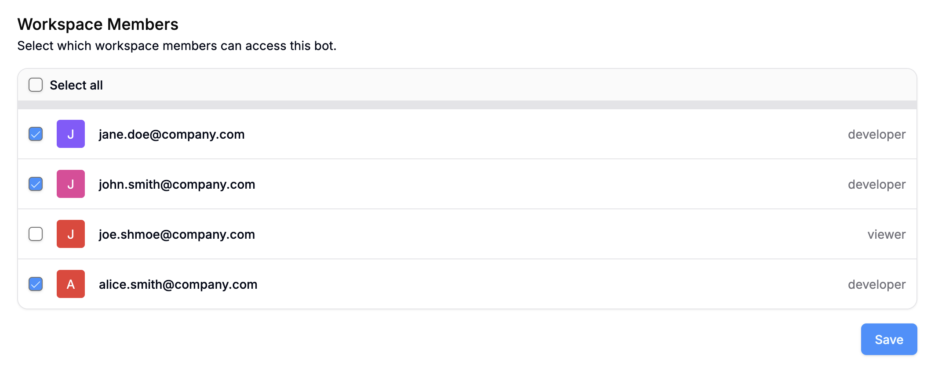Screen dimensions: 931x366
Task: Click the Workspace Members heading
Action: [98, 24]
